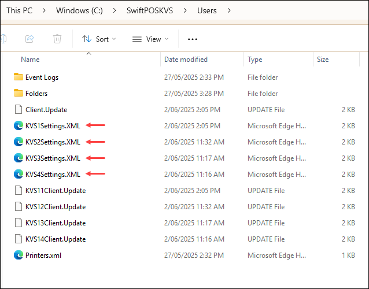Image resolution: width=369 pixels, height=289 pixels.
Task: Click the Client.Update file icon
Action: pos(19,109)
